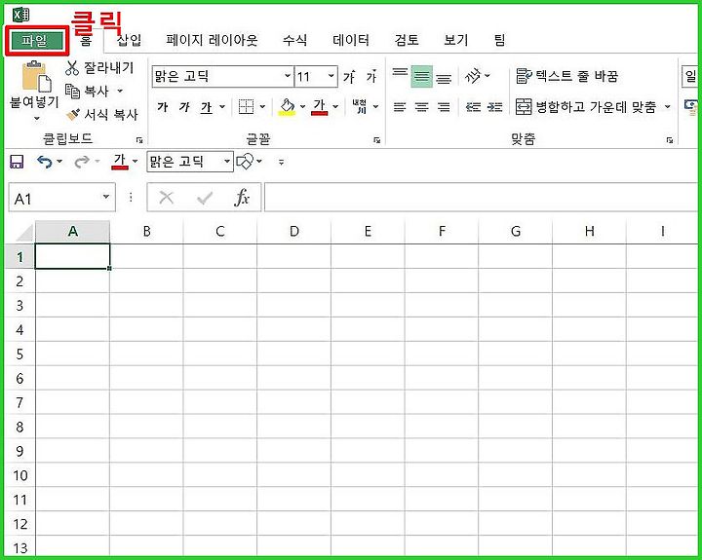Select bottom vertical align icon

[x=444, y=77]
